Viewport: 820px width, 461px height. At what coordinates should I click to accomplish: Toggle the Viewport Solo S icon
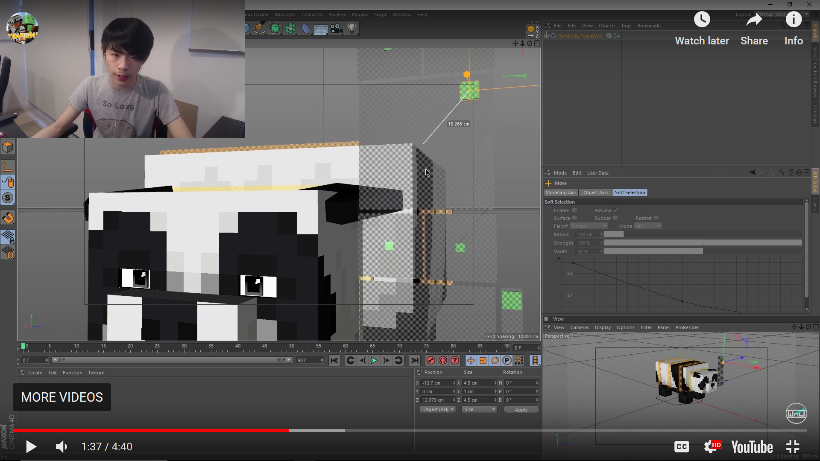pyautogui.click(x=8, y=198)
